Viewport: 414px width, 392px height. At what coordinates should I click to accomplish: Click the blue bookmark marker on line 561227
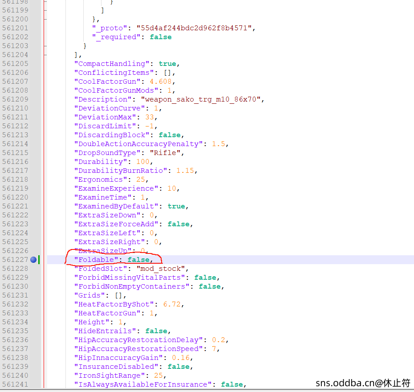point(33,260)
